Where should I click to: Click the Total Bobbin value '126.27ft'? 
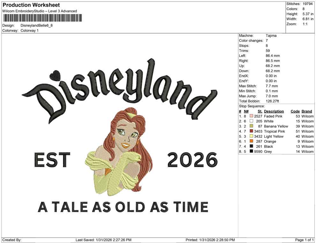click(x=272, y=101)
